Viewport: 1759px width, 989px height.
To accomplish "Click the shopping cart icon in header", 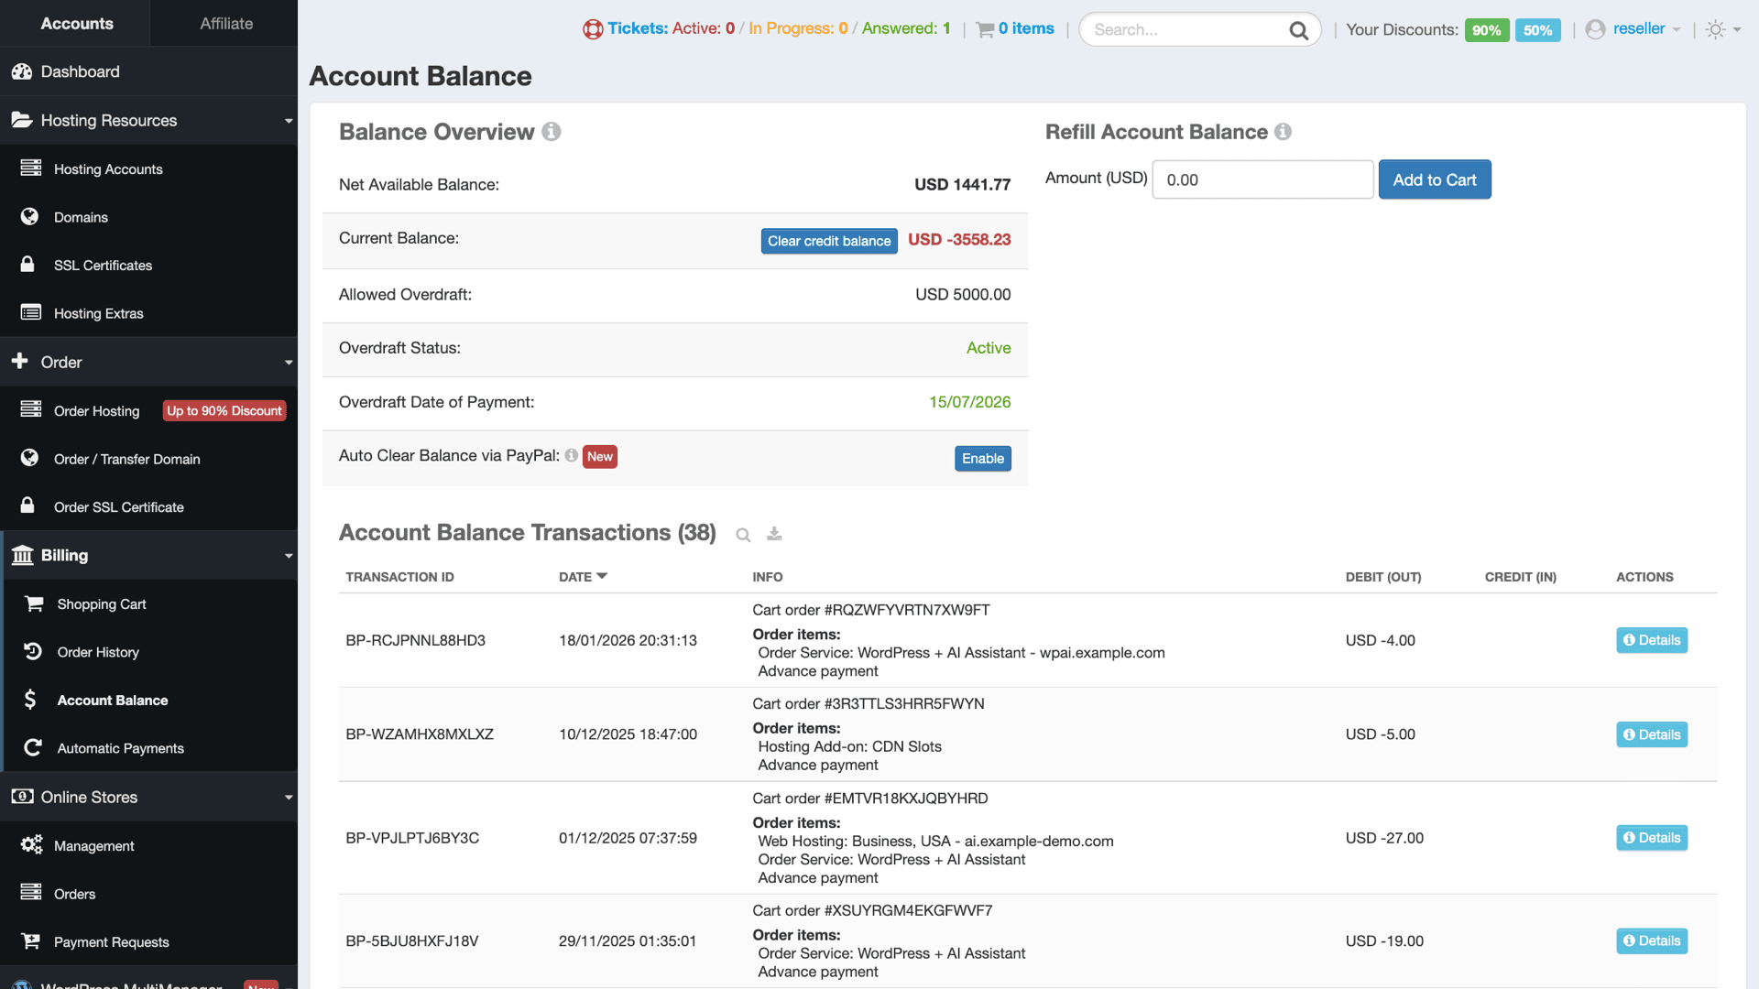I will tap(985, 29).
